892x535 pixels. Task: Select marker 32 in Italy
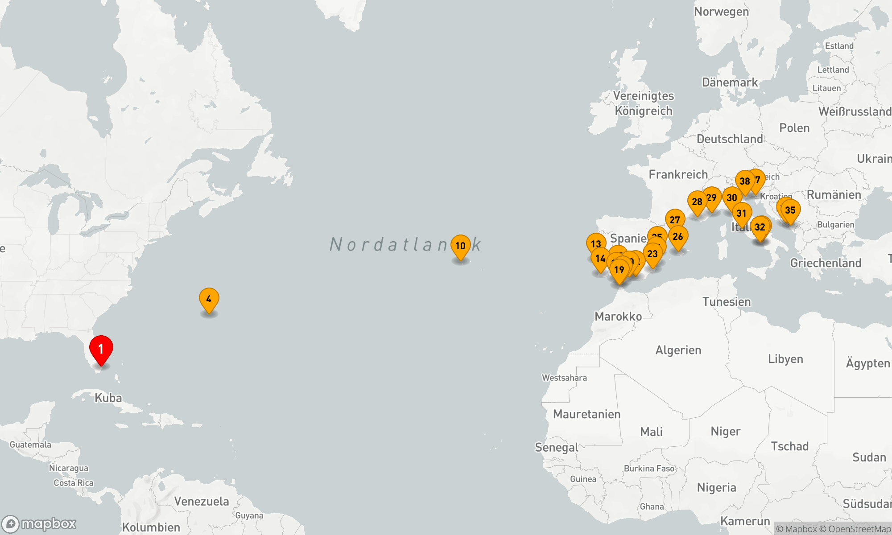(x=760, y=227)
